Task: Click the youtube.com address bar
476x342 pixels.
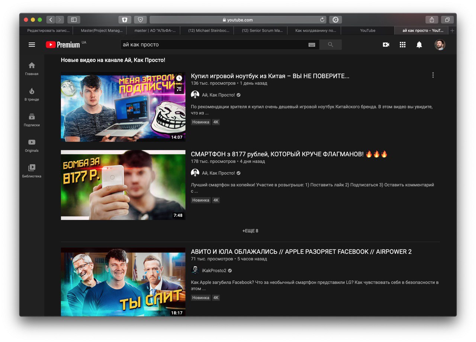Action: click(238, 20)
